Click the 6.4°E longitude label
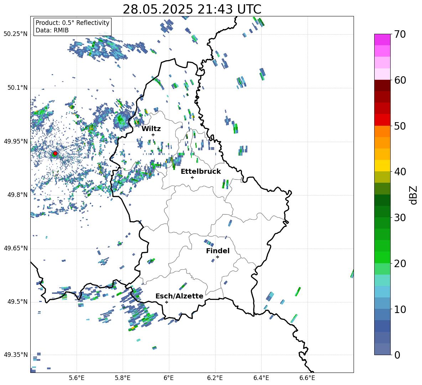This screenshot has width=422, height=385. 261,378
